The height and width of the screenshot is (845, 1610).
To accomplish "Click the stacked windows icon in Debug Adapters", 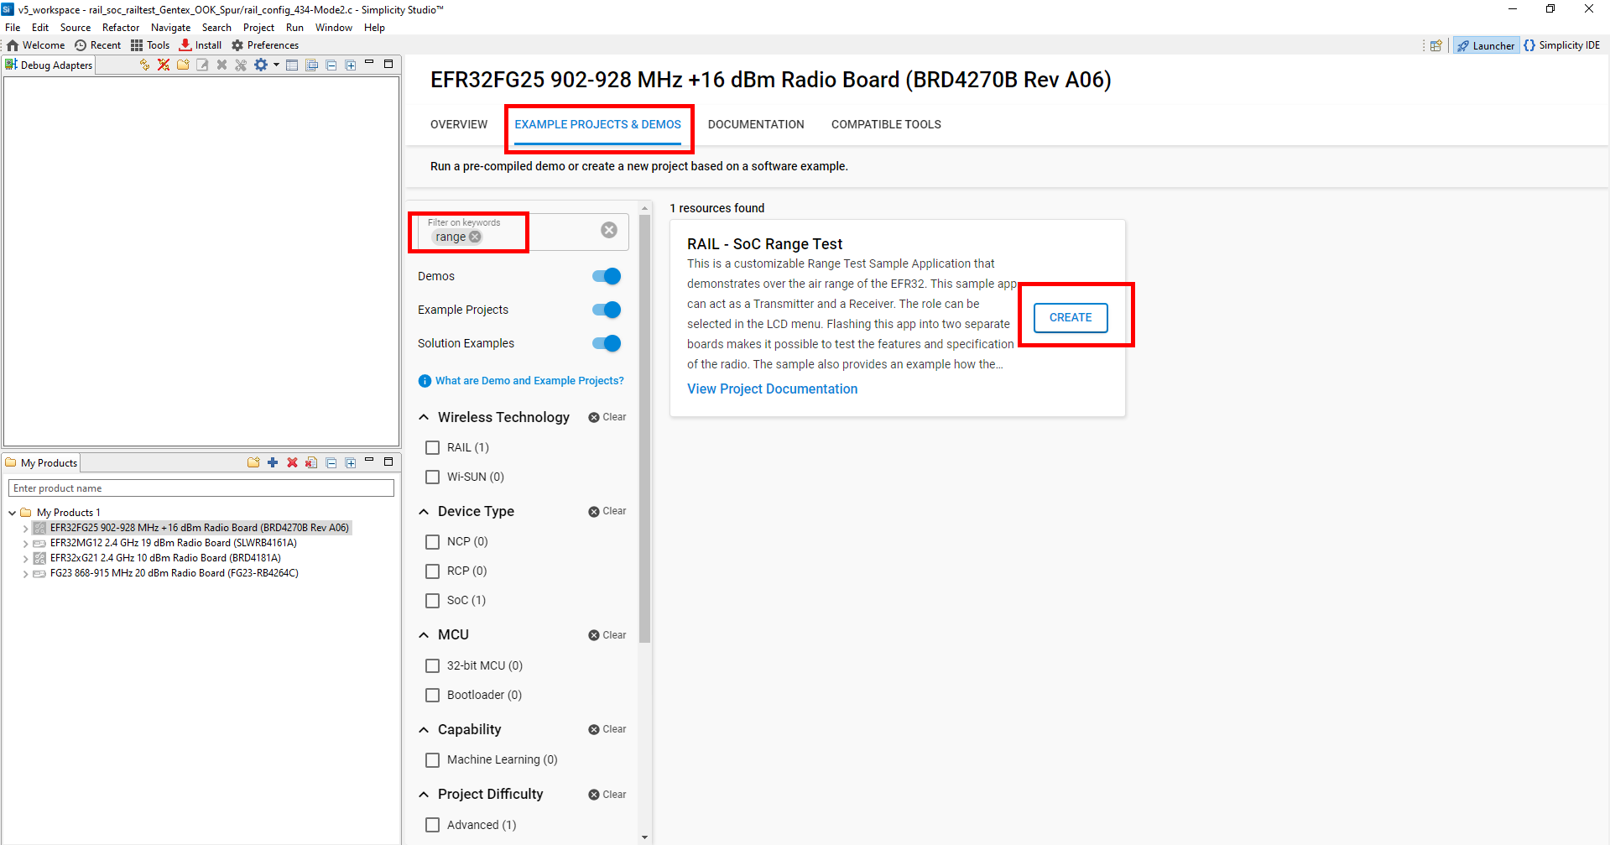I will click(312, 65).
